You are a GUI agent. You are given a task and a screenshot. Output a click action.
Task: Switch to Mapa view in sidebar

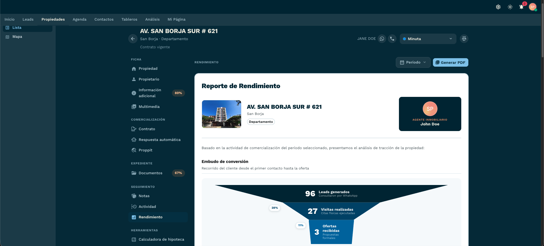click(x=27, y=37)
